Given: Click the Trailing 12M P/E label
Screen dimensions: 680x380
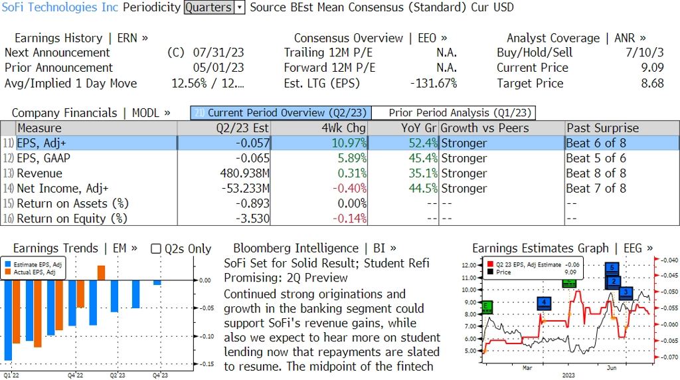Looking at the screenshot, I should (328, 52).
